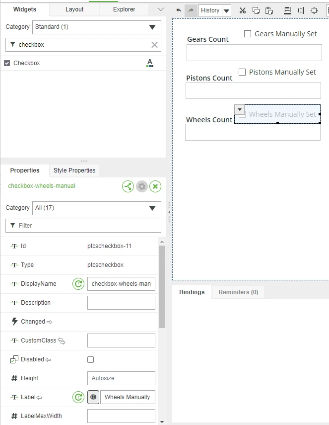Toggle the Gears Manually Set checkbox
This screenshot has width=329, height=425.
pyautogui.click(x=248, y=34)
